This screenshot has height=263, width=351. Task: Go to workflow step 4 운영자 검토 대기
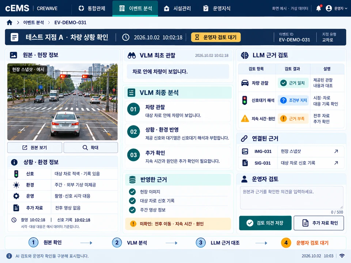305,243
